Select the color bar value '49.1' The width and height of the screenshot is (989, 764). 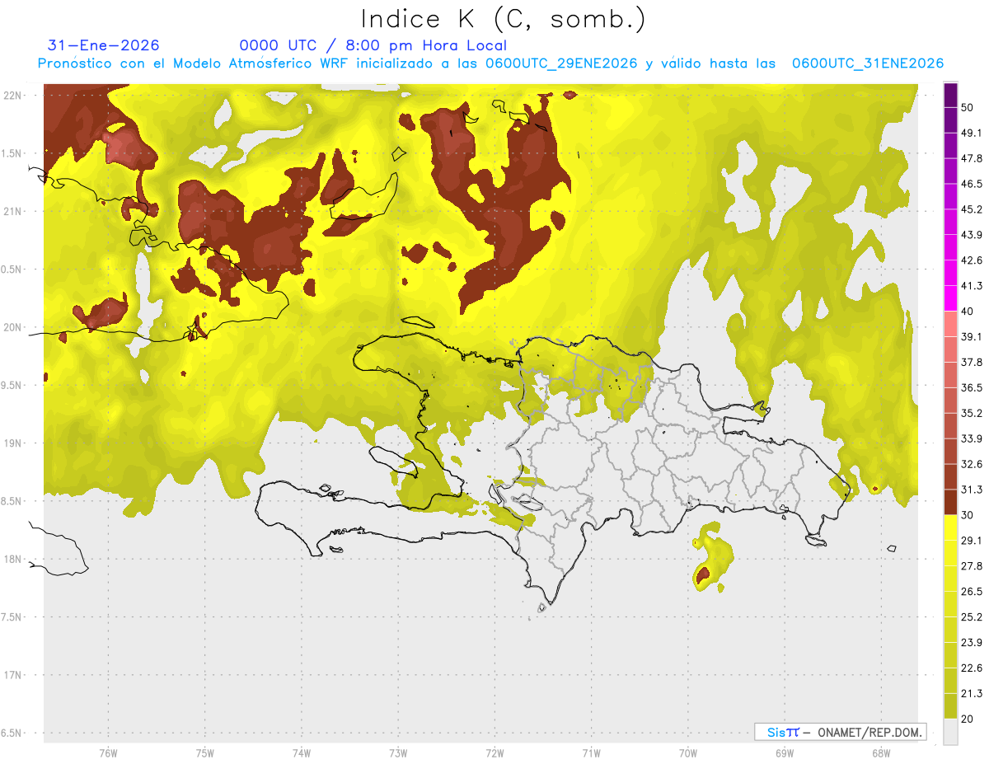click(x=972, y=133)
